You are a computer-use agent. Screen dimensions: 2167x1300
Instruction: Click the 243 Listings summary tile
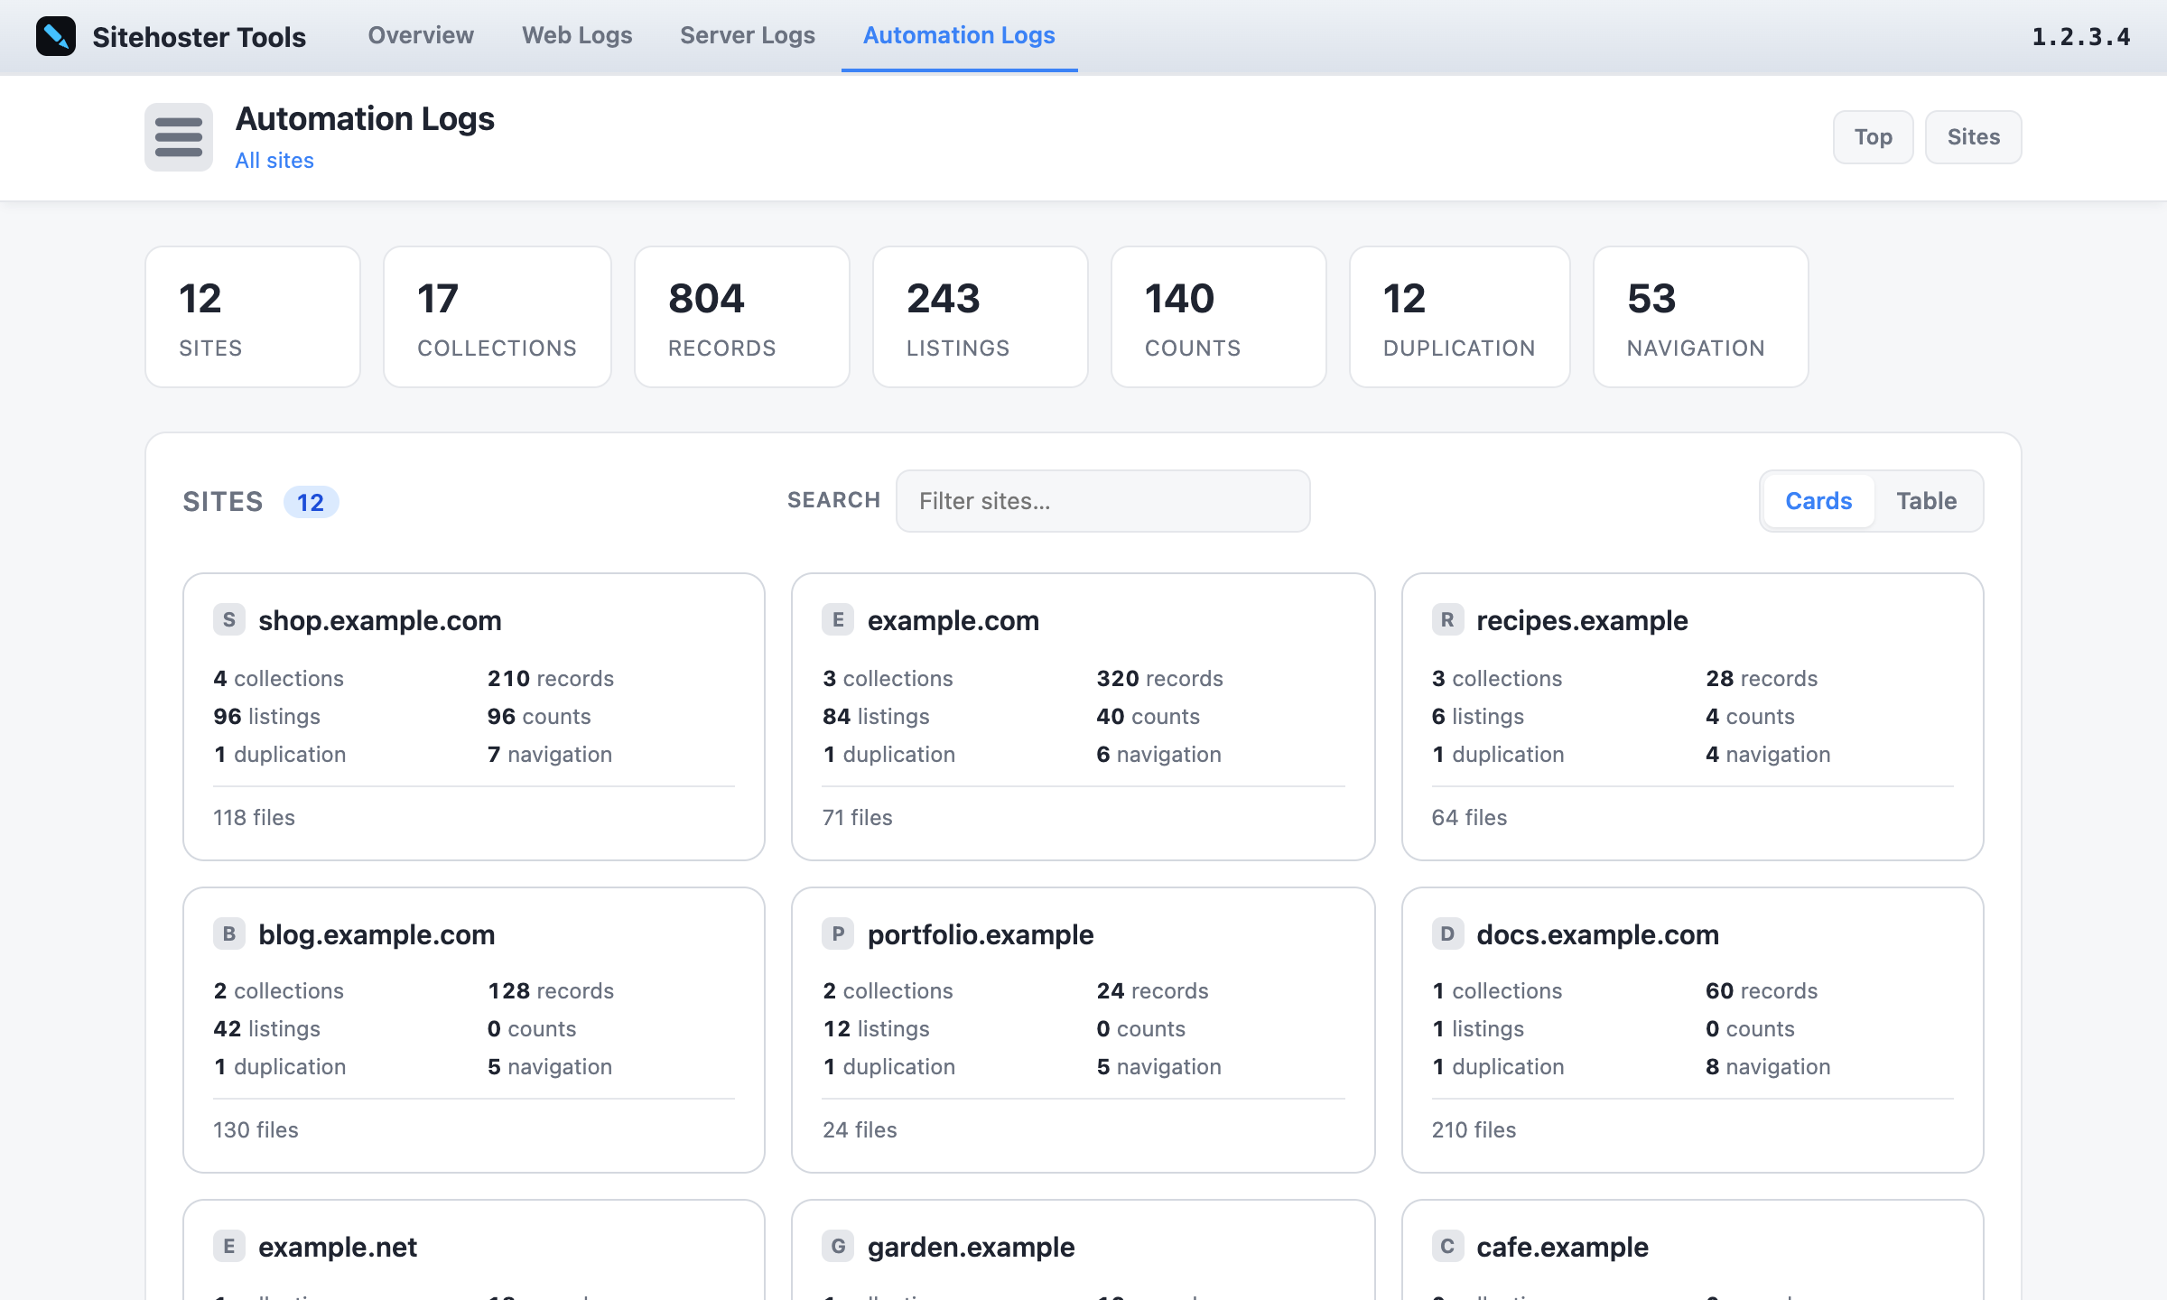(x=981, y=317)
